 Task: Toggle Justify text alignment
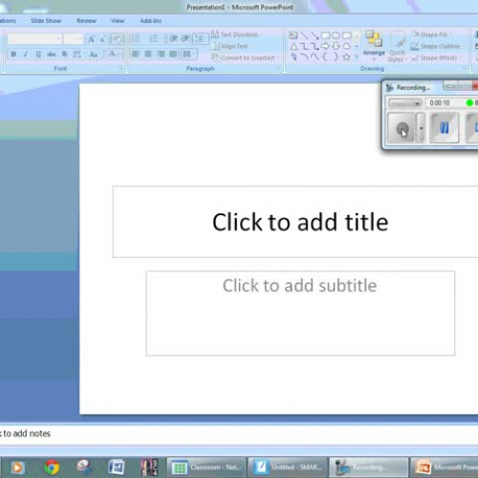[173, 54]
